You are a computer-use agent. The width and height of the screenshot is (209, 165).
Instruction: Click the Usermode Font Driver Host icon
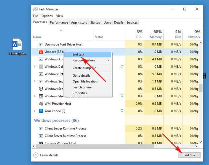click(x=41, y=44)
